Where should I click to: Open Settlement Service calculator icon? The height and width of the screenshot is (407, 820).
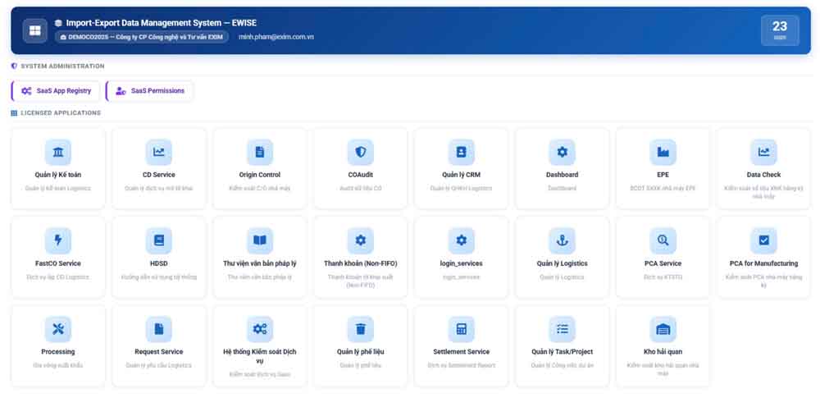click(x=461, y=329)
